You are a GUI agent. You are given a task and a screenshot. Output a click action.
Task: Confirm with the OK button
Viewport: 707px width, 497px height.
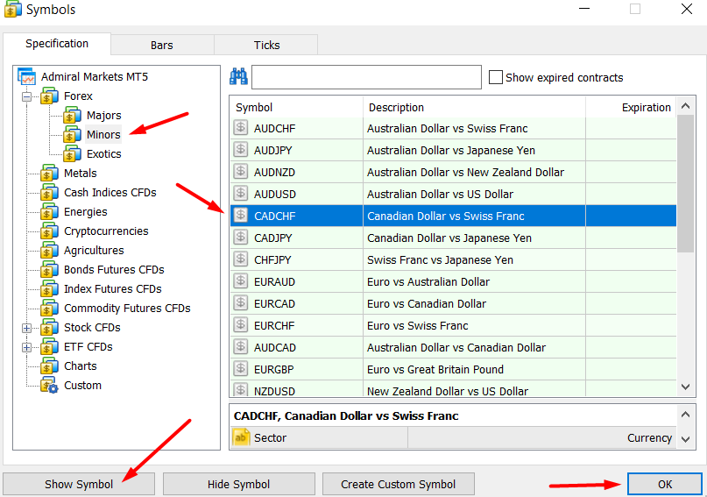665,484
